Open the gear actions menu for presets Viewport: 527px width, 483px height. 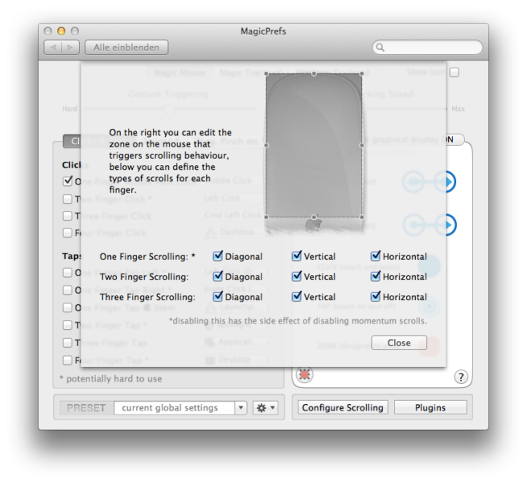(x=266, y=407)
